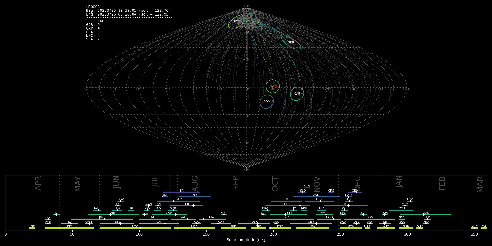
Task: Click the SPE shower label in timeline
Action: tap(233, 227)
